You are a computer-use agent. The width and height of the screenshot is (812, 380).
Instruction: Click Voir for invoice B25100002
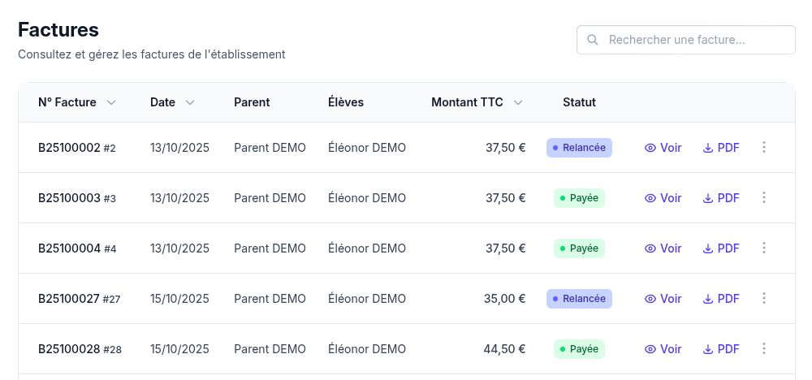coord(663,148)
